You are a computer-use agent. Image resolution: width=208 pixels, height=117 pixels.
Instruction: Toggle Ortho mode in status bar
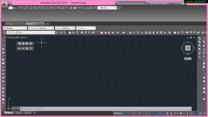tap(136, 113)
